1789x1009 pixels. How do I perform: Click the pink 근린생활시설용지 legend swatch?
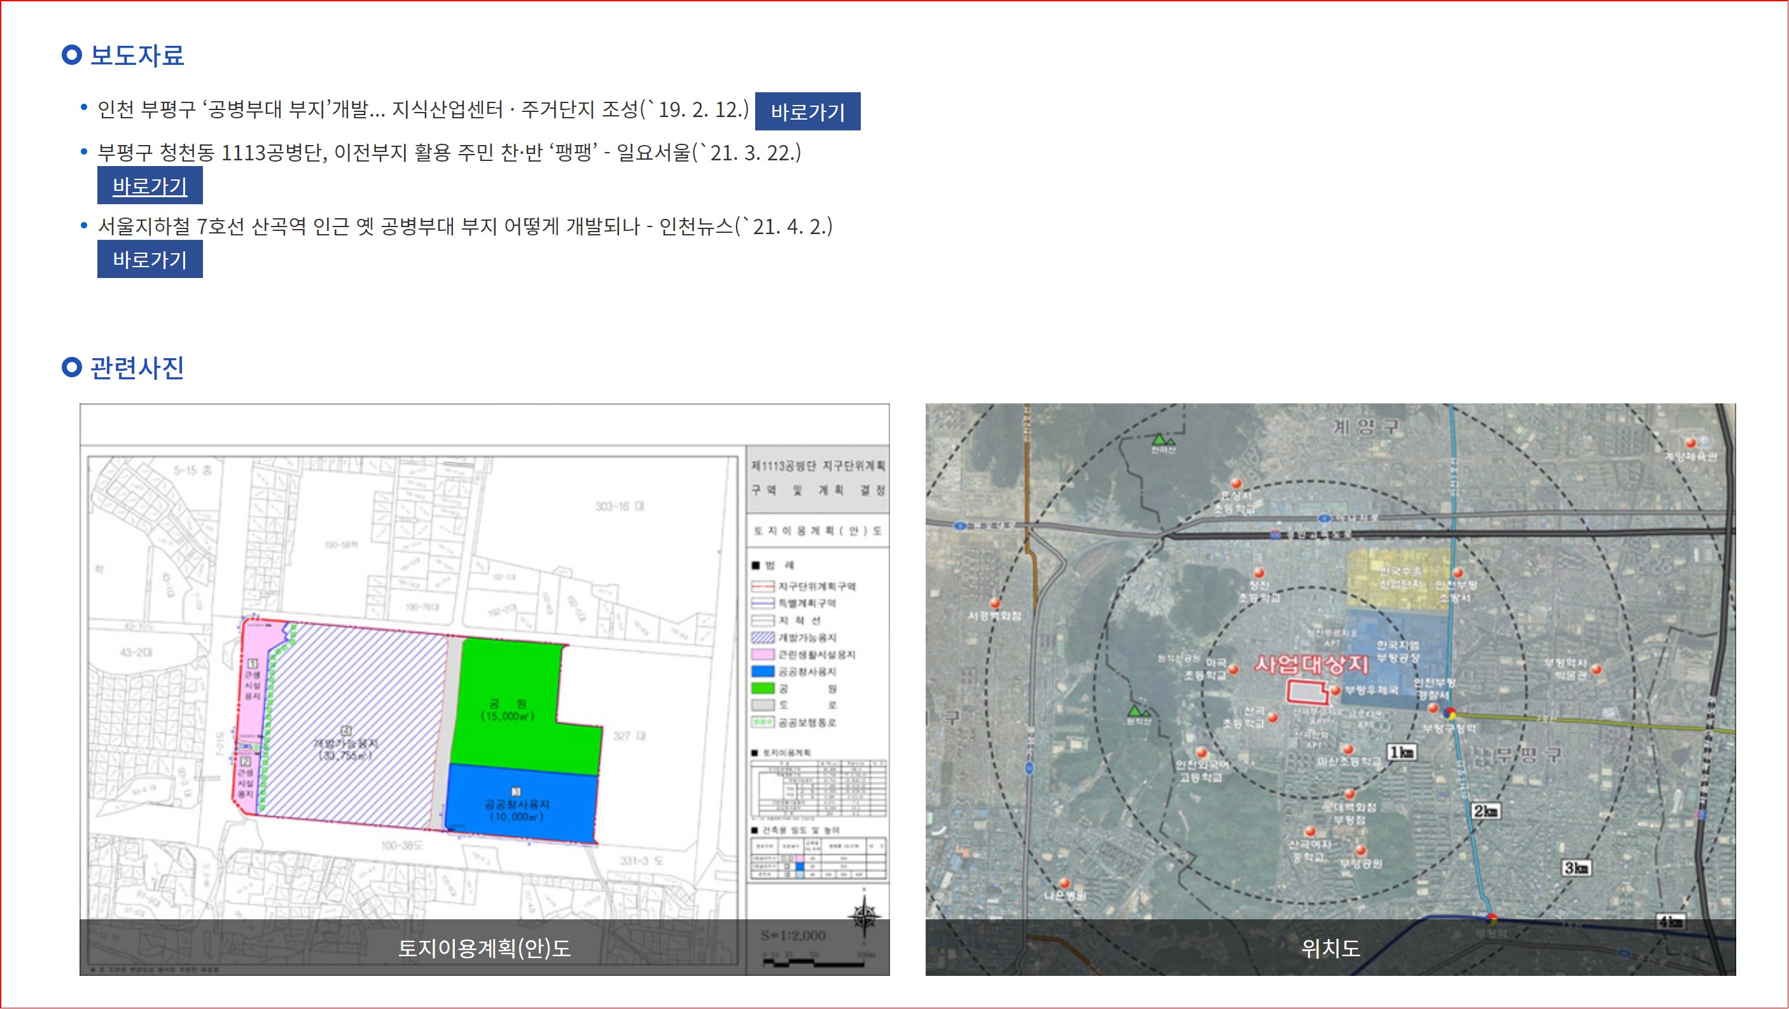click(763, 654)
